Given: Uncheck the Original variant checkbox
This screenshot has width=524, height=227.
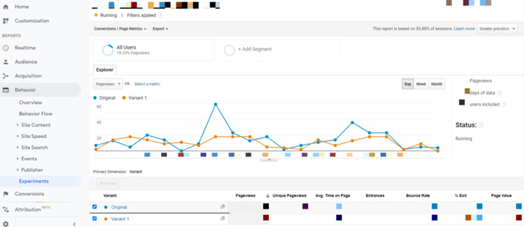Looking at the screenshot, I should (94, 207).
